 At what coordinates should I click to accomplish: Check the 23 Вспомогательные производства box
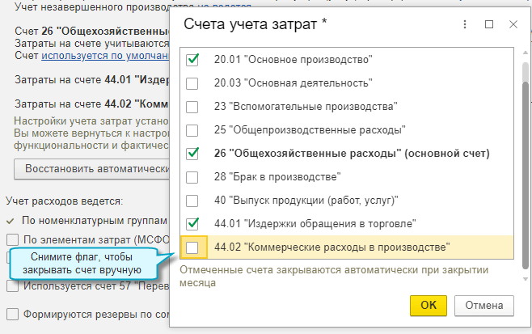[x=192, y=107]
